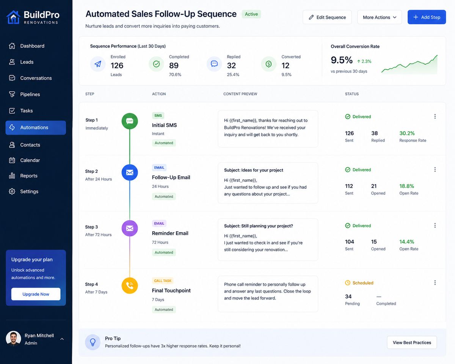Click the 126 Enrolled leads number
The width and height of the screenshot is (455, 364).
[117, 66]
